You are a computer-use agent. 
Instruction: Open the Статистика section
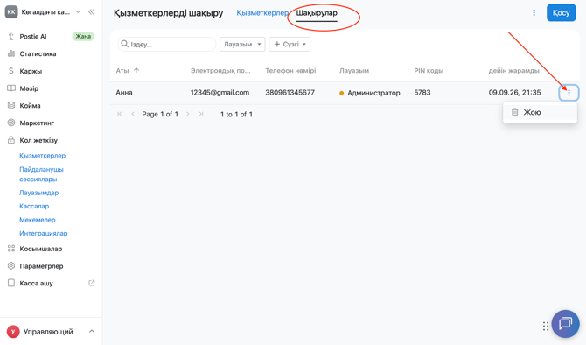click(38, 54)
